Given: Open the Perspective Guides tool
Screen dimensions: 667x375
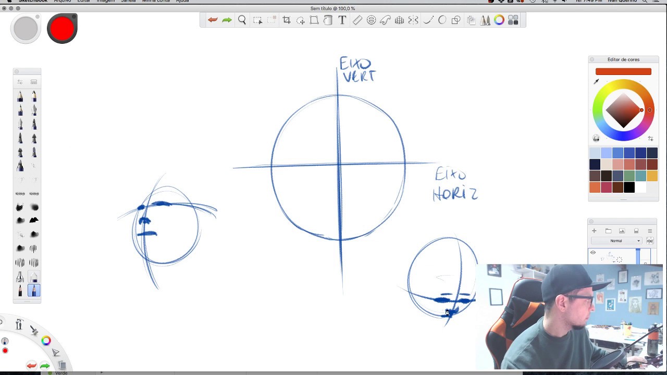Looking at the screenshot, I should (399, 20).
